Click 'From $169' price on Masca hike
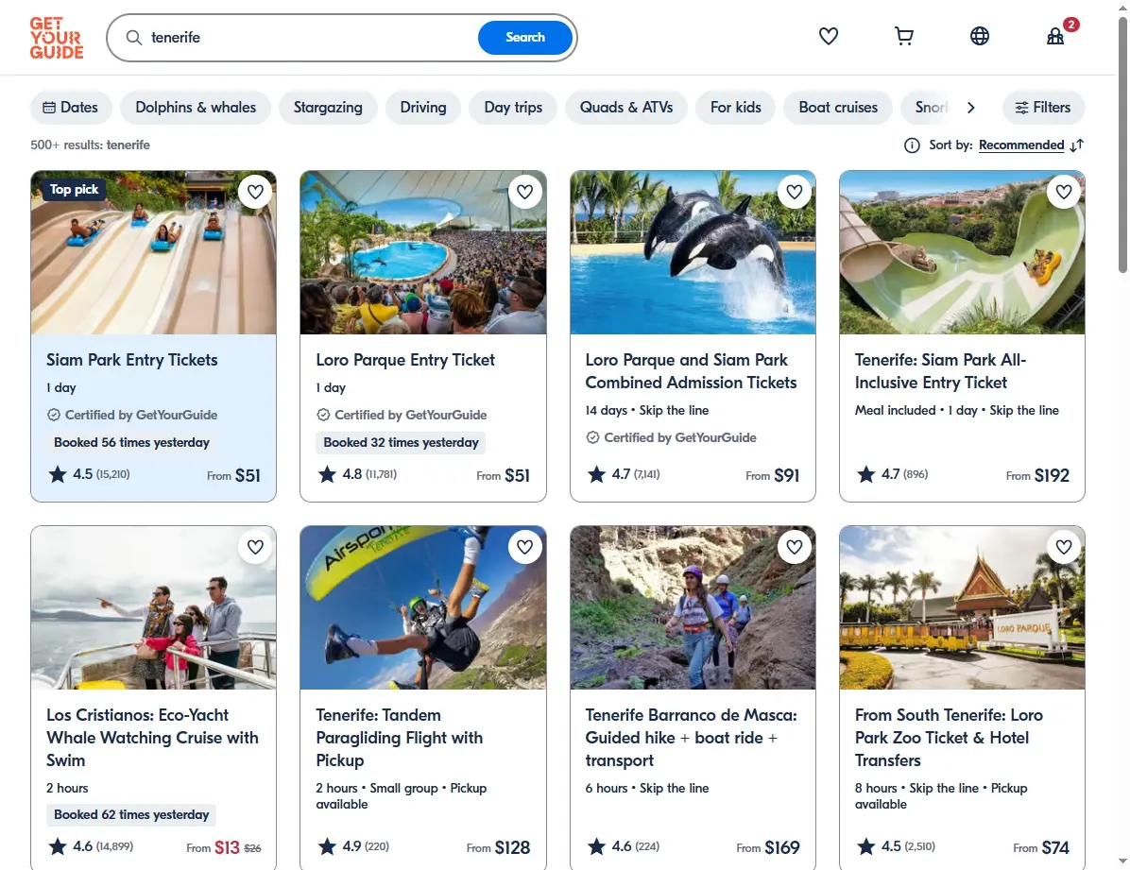Screen dimensions: 1130x870 coord(768,847)
